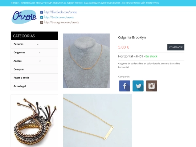This screenshot has height=147, width=196.
Task: Click the large Twitter share icon
Action: pyautogui.click(x=138, y=86)
